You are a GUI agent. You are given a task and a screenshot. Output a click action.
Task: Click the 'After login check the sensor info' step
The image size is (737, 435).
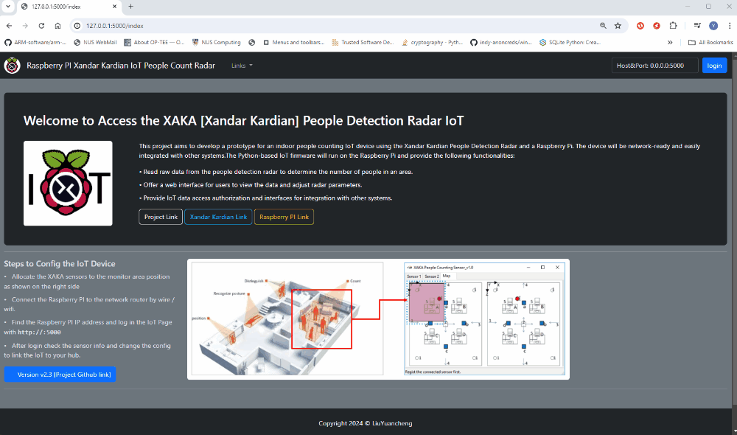[x=88, y=350]
